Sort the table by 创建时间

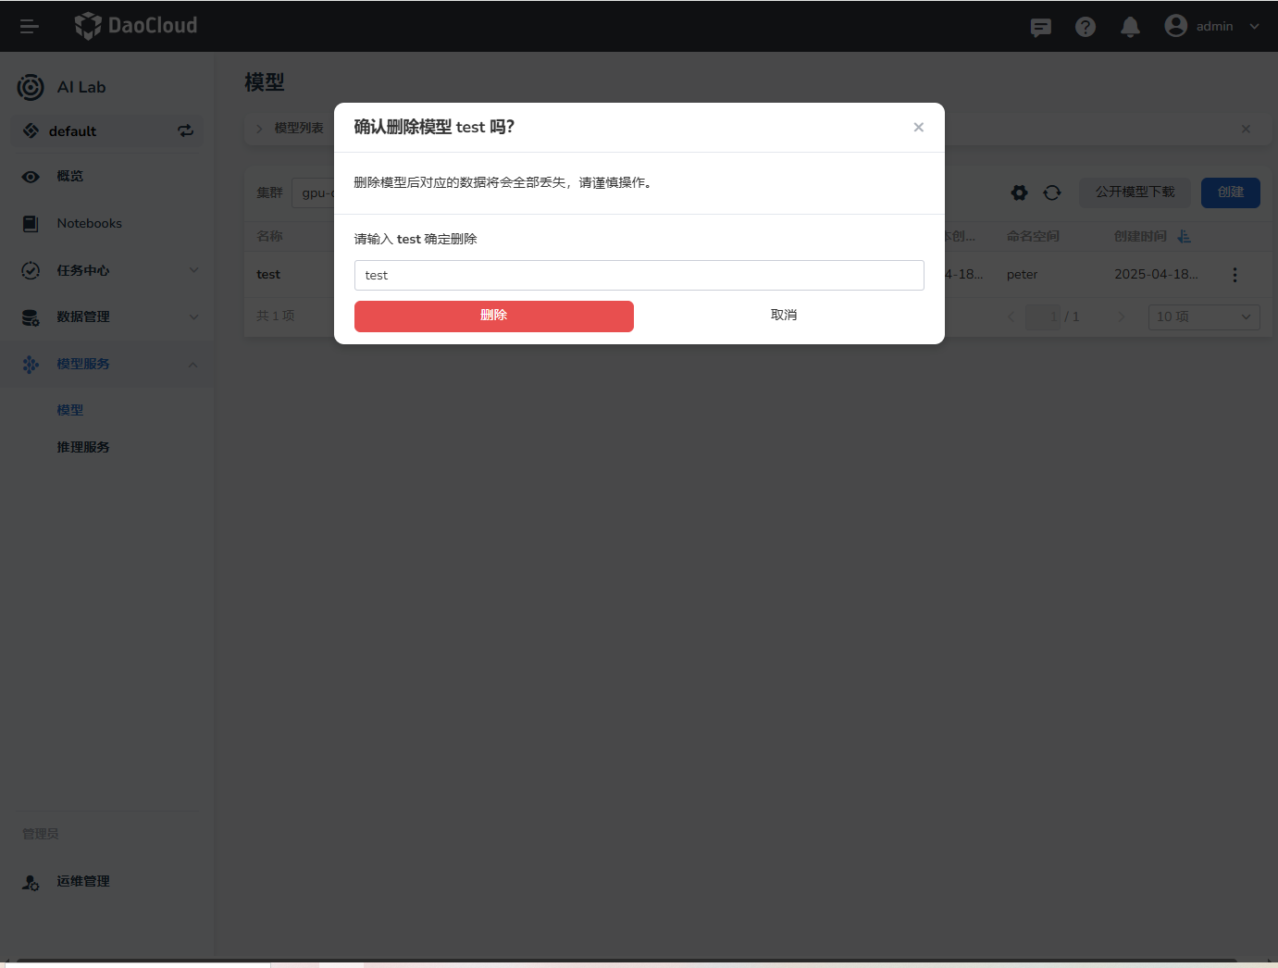pyautogui.click(x=1185, y=236)
